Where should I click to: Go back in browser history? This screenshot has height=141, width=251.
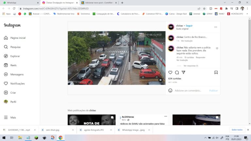point(4,8)
